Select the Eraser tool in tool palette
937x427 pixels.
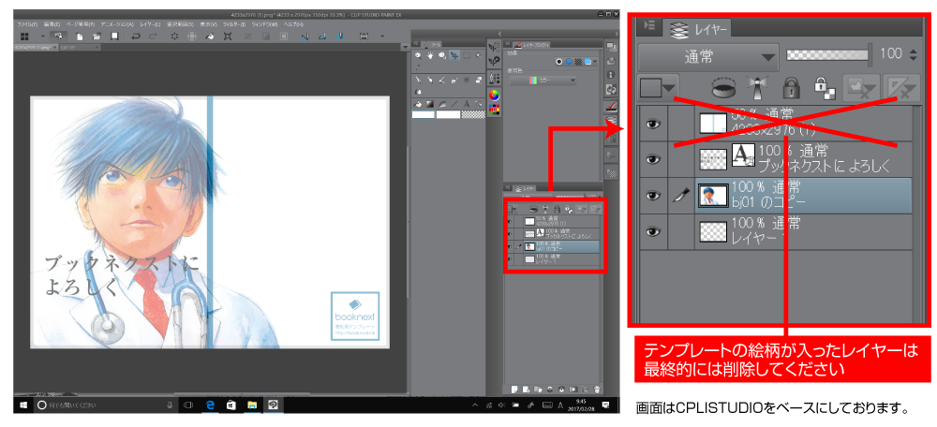[x=479, y=80]
